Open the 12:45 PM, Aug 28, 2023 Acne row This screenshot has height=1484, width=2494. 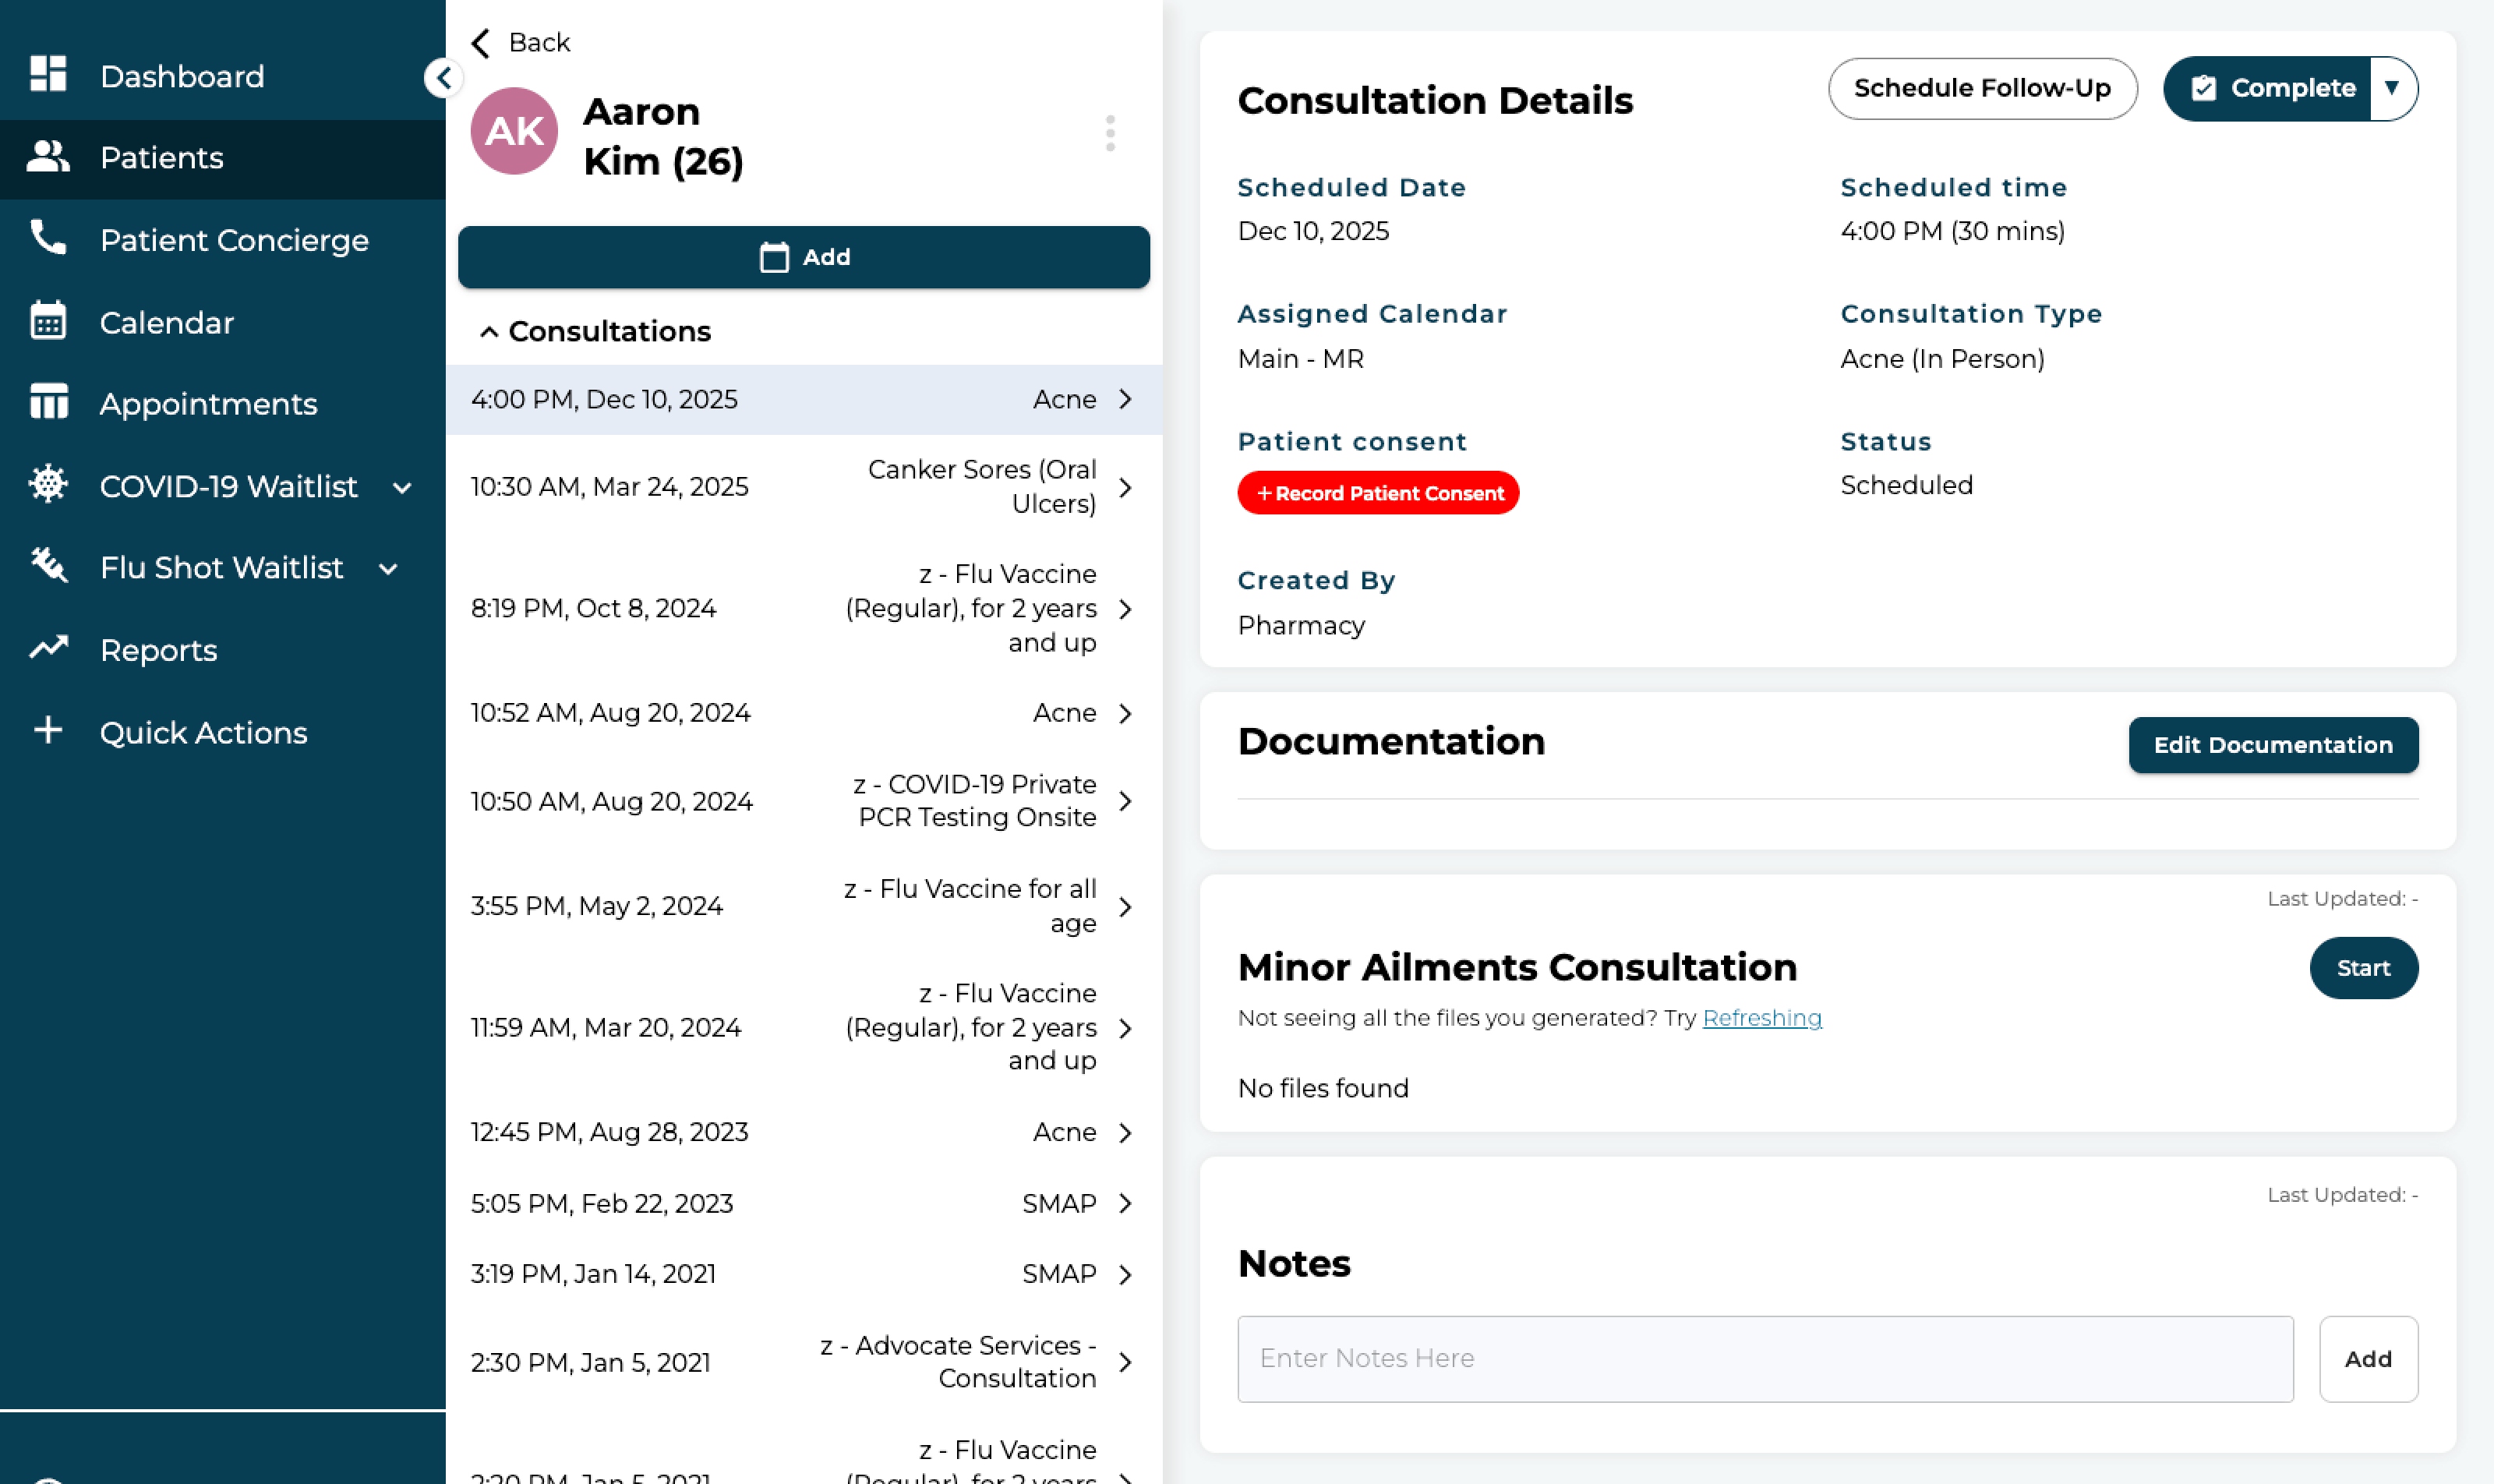point(804,1132)
